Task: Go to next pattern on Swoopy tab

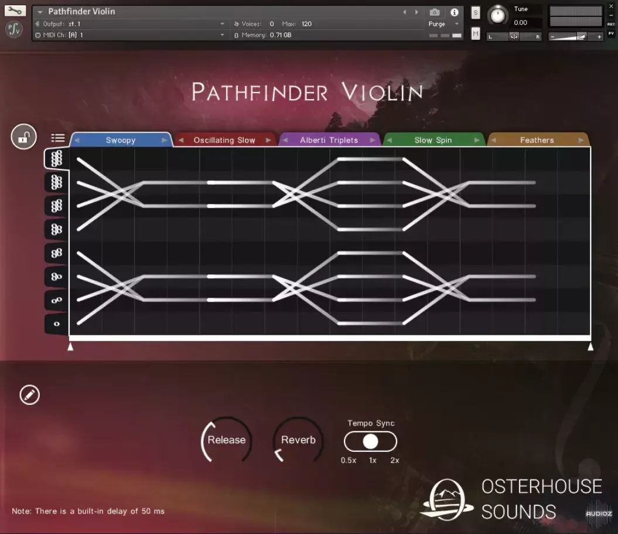Action: (165, 141)
